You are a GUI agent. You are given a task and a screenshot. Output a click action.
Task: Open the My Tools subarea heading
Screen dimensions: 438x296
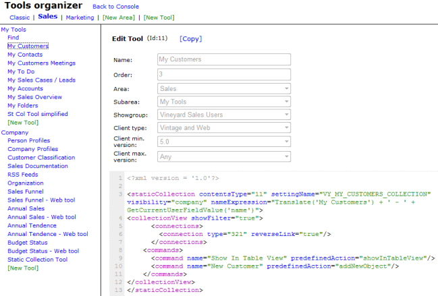pos(13,30)
